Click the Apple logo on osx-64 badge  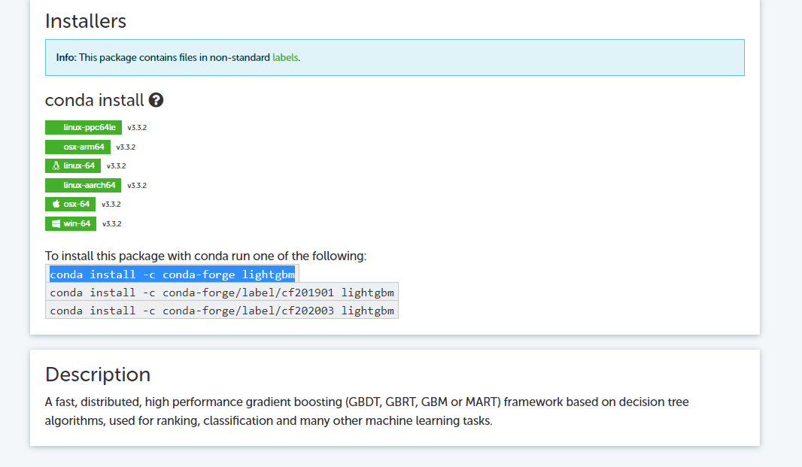click(x=56, y=204)
